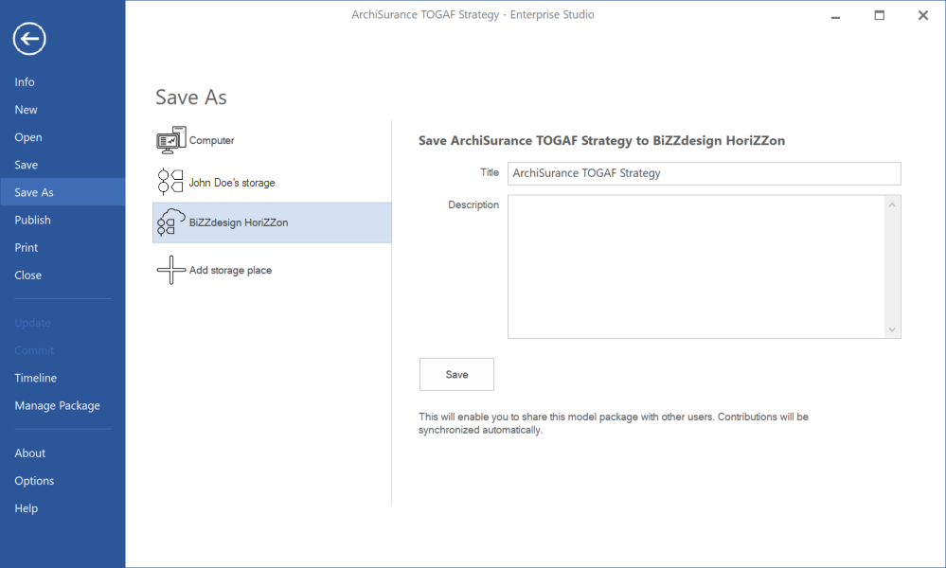
Task: Select the Computer storage icon
Action: (x=171, y=140)
